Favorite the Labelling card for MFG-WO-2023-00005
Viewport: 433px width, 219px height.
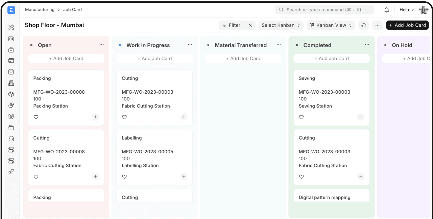click(124, 177)
